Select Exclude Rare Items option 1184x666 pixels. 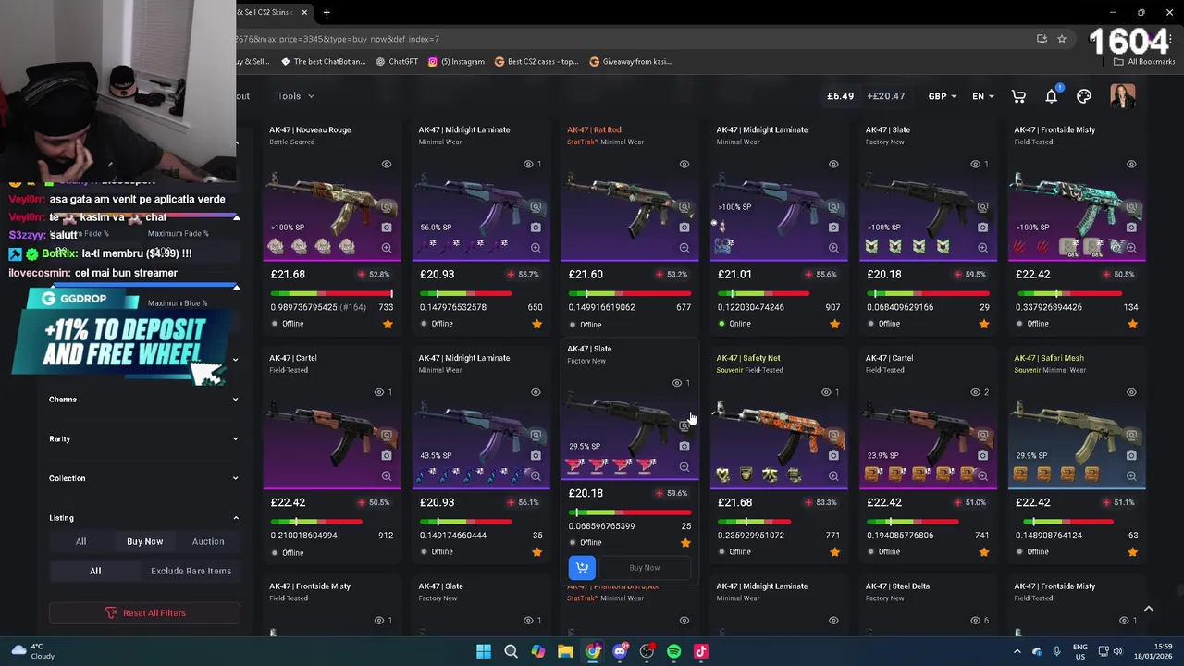click(x=191, y=571)
